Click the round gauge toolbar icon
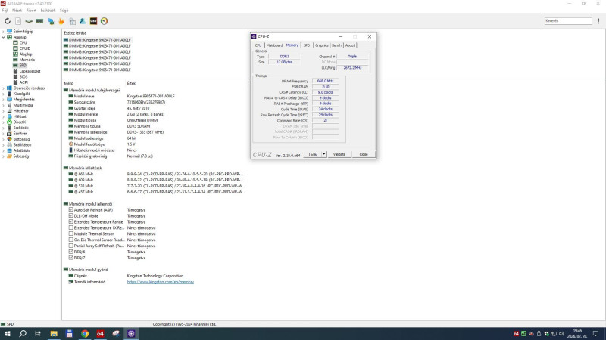This screenshot has height=340, width=606. click(105, 21)
